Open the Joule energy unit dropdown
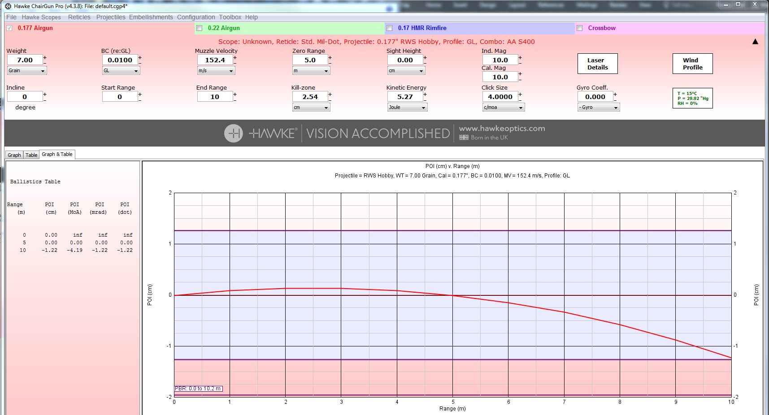 point(407,107)
